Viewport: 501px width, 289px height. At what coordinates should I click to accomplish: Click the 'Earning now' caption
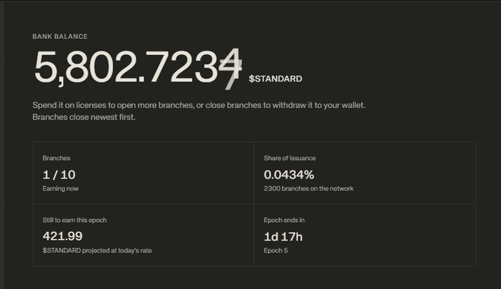coord(60,188)
